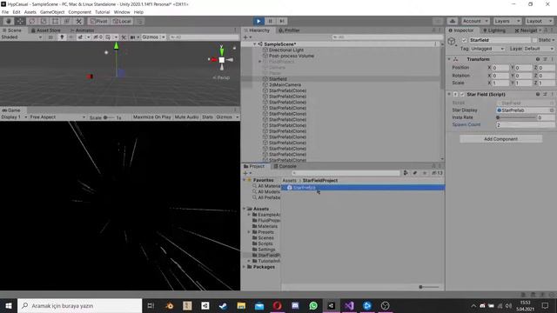Select the Scale tool in toolbar
This screenshot has height=313, width=557.
(x=44, y=21)
